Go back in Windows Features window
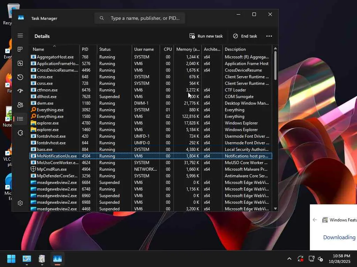 click(315, 220)
